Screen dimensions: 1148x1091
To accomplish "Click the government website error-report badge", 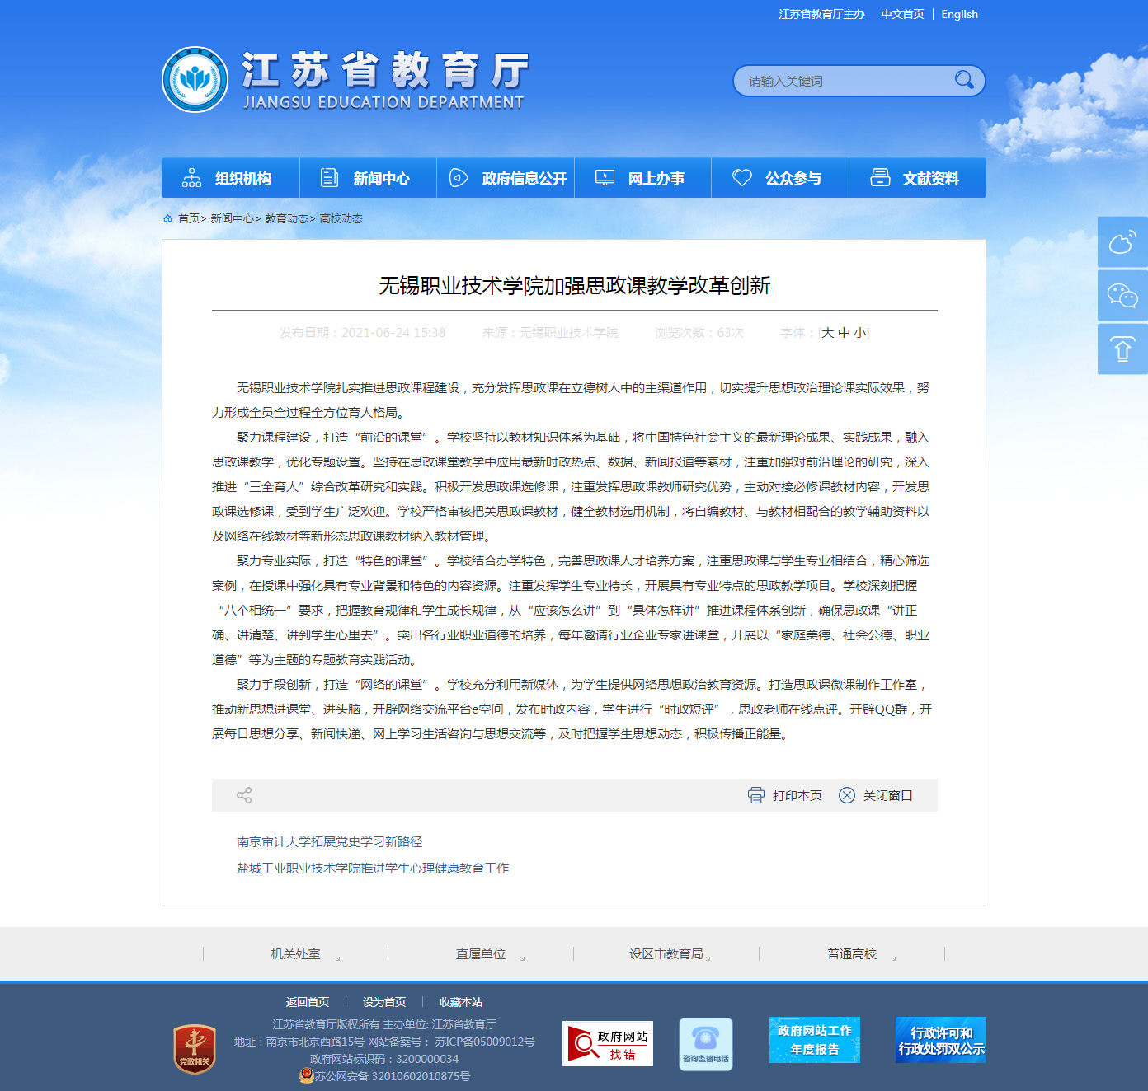I will pos(608,1044).
